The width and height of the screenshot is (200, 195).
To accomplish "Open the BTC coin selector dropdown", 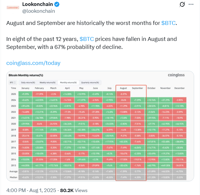I will (13, 82).
